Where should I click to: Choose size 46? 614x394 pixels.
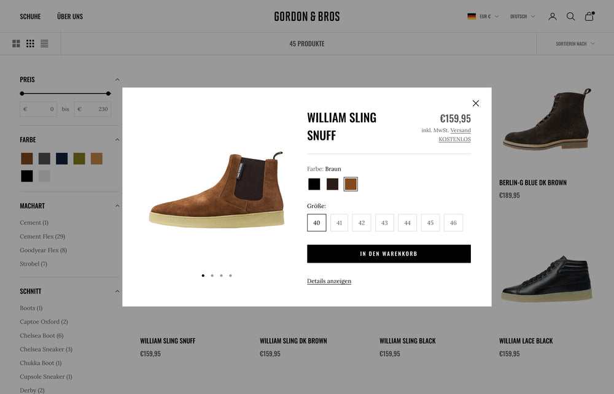[453, 223]
